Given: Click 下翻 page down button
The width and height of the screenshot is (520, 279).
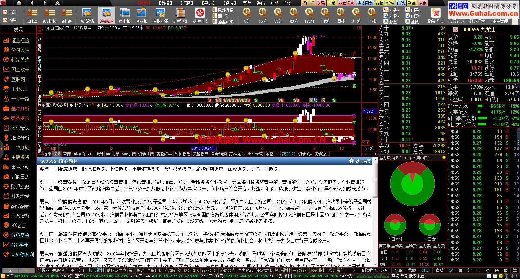Looking at the screenshot, I should click(x=10, y=20).
